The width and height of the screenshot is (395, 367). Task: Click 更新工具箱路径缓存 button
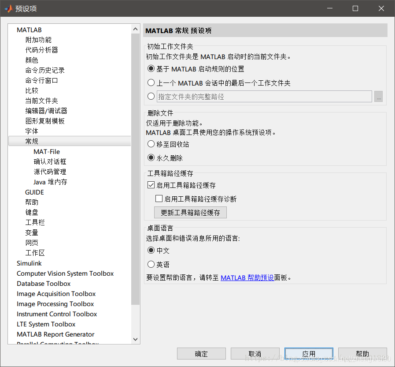[190, 213]
